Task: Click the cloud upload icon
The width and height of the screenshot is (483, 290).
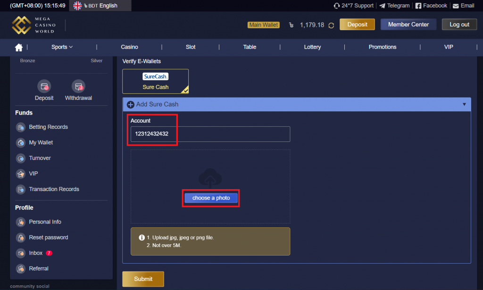Action: coord(210,178)
